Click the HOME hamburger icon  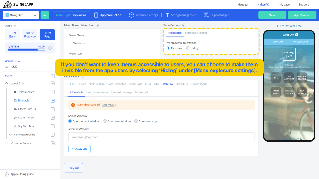pos(7,67)
